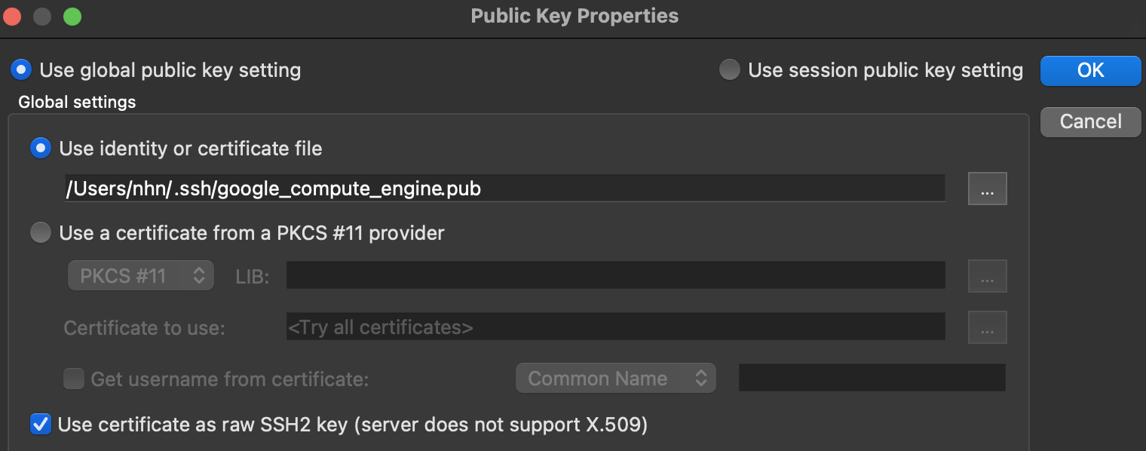Open the Common Name dropdown

615,378
